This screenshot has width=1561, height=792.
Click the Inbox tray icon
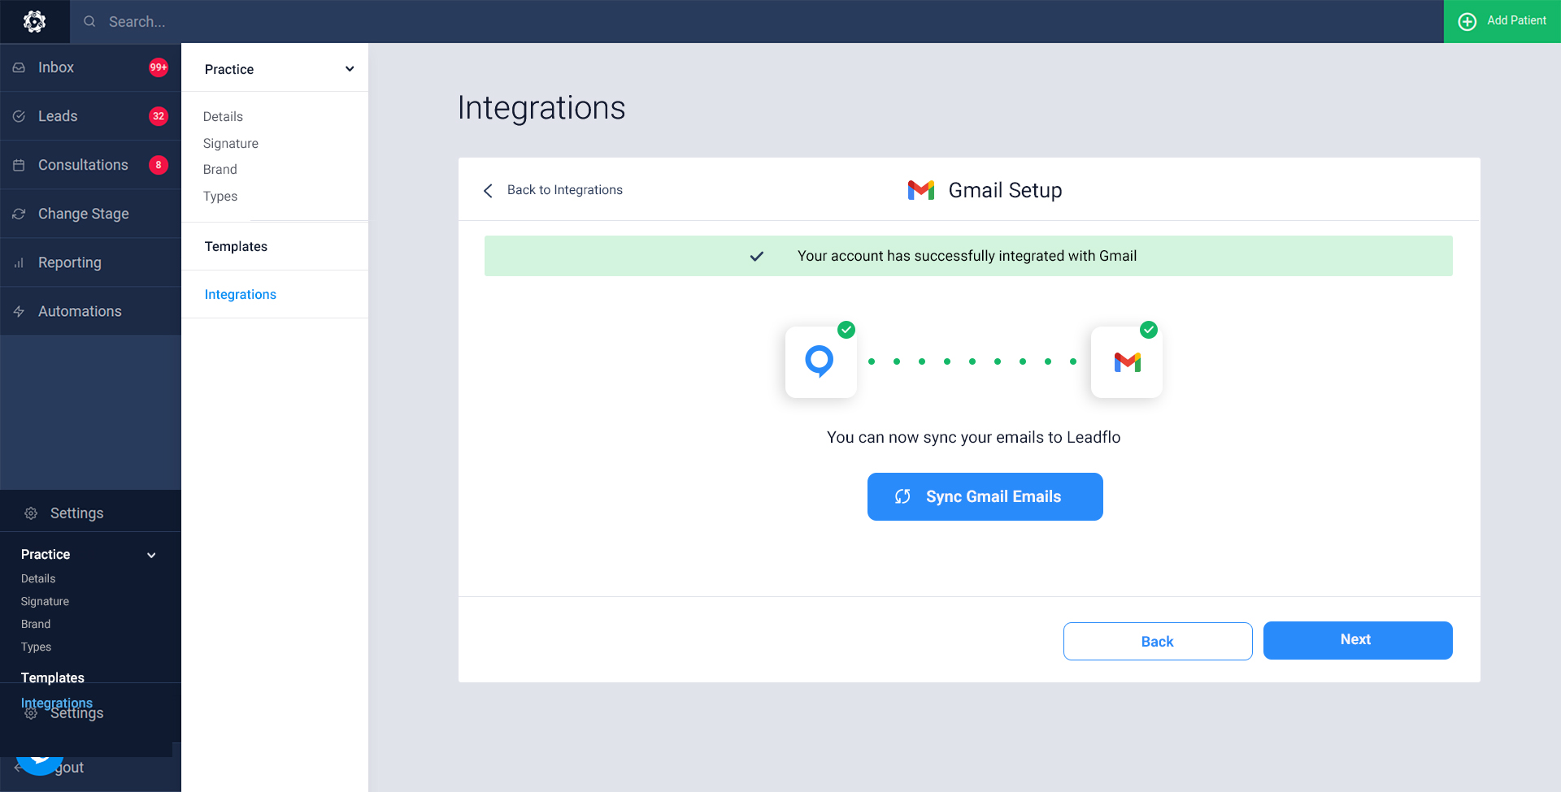pos(19,67)
